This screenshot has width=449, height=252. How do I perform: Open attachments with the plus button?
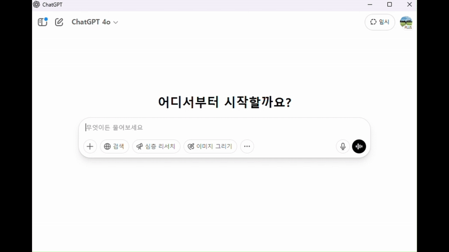pyautogui.click(x=90, y=146)
